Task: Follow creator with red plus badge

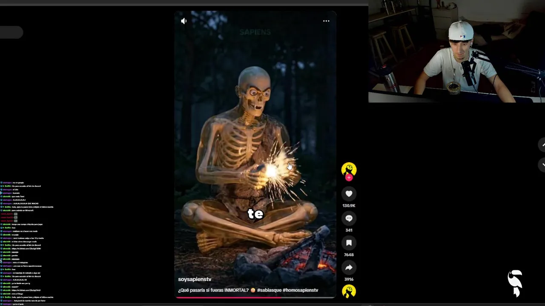Action: click(349, 178)
